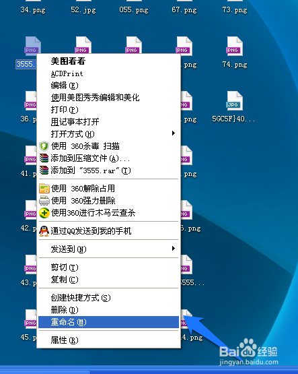Viewport: 298px width, 374px height.
Task: Click the 74.png file label
Action: pos(235,65)
